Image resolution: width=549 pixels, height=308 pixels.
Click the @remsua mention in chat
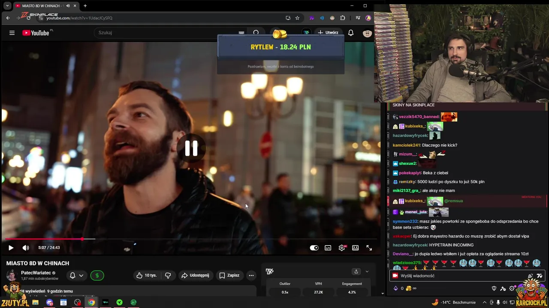453,201
